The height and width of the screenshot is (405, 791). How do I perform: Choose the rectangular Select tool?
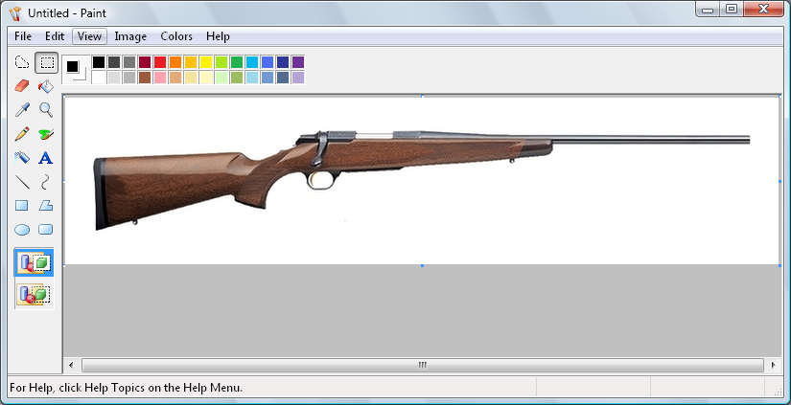[45, 63]
